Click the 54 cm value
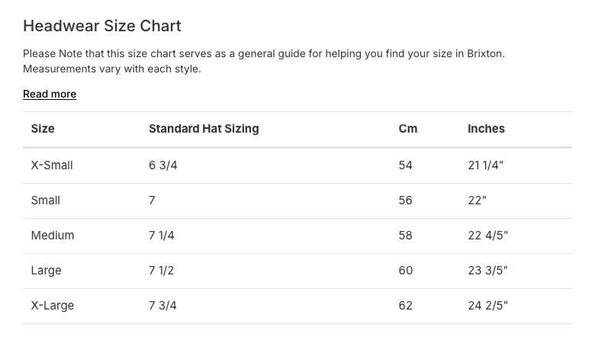Image resolution: width=595 pixels, height=356 pixels. (x=406, y=165)
